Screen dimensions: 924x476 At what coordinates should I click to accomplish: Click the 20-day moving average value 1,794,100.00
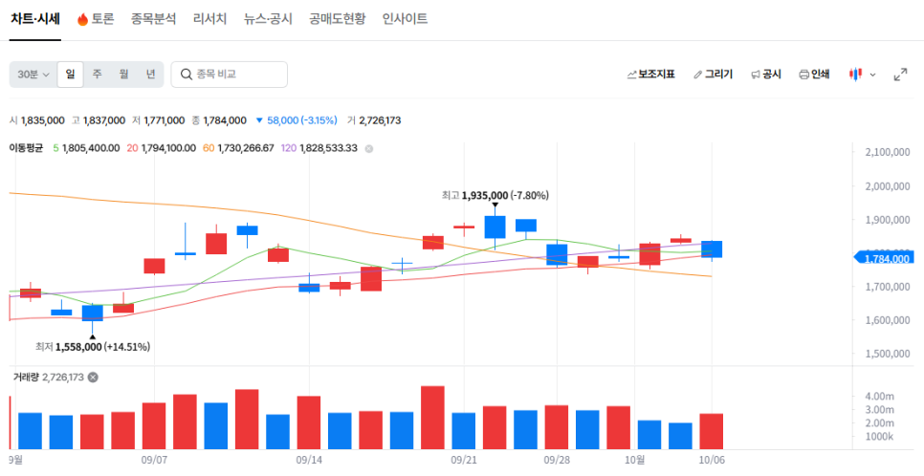(x=167, y=148)
